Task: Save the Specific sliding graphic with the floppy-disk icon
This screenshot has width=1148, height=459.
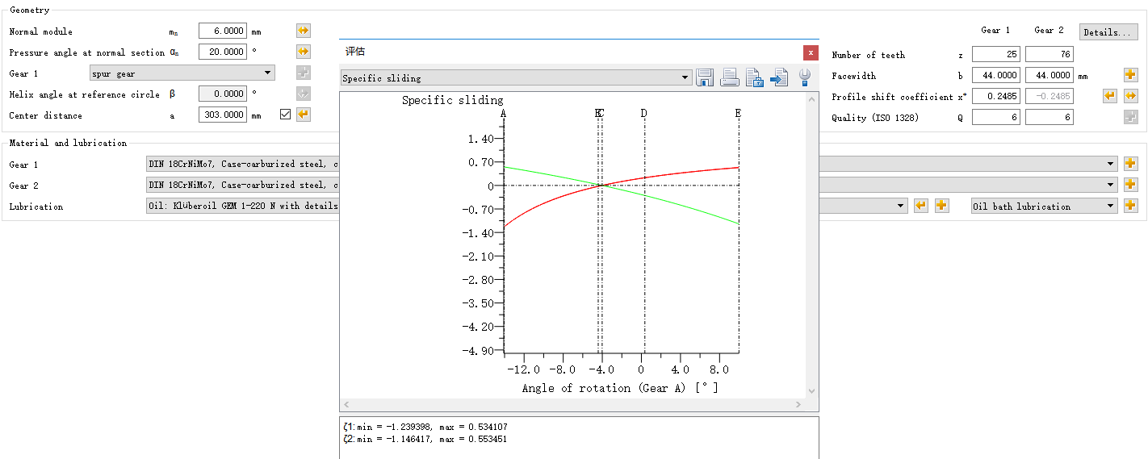Action: [x=705, y=77]
